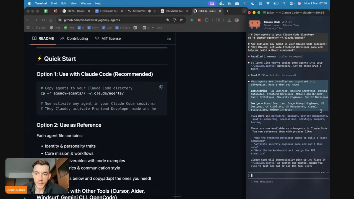The width and height of the screenshot is (354, 199).
Task: Click the 'Option 2: Use as Reference' heading
Action: 69,125
